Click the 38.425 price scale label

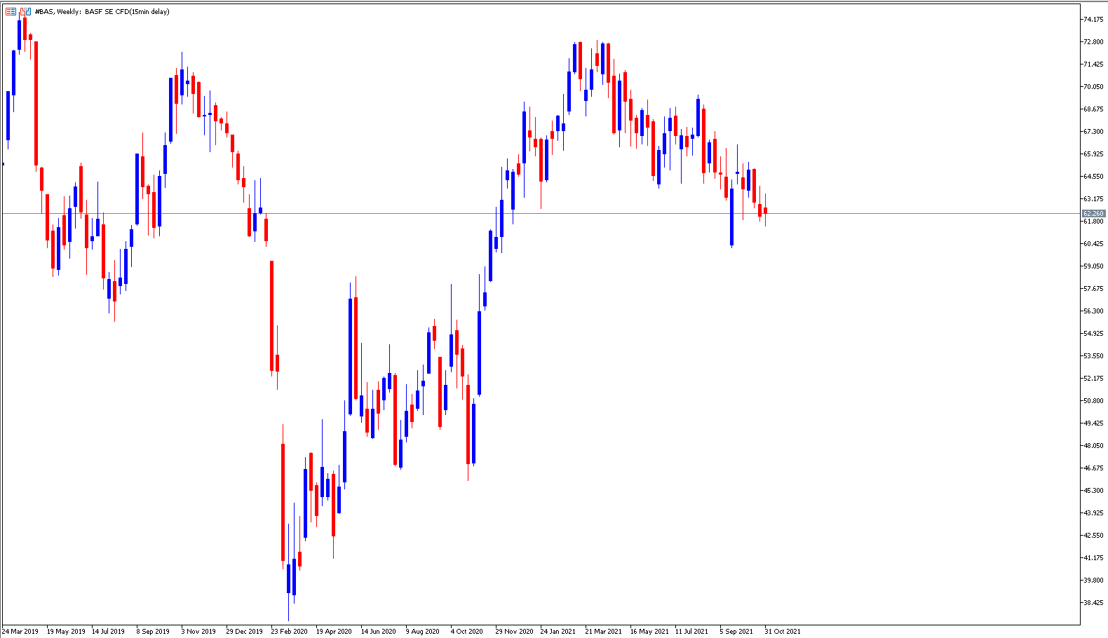[x=1093, y=603]
